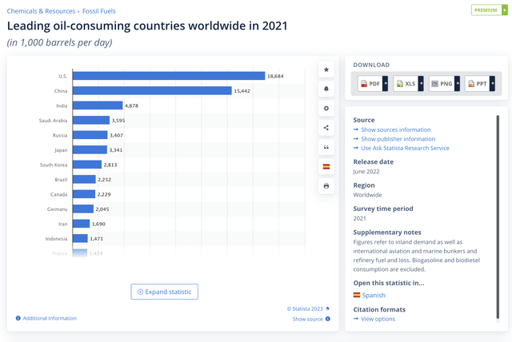Screen dimensions: 512x342
Task: Click the Canada bar in chart
Action: coord(84,194)
